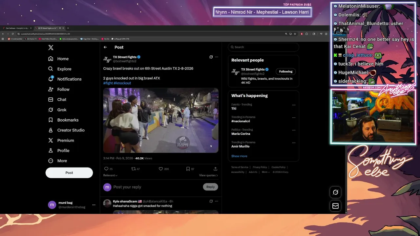
Task: Open a new browser tab
Action: (68, 28)
